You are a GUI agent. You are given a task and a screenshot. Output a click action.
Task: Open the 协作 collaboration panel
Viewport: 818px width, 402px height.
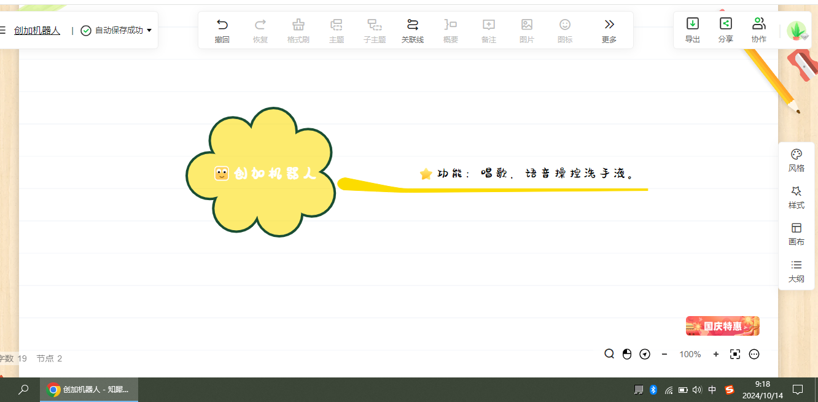coord(759,30)
